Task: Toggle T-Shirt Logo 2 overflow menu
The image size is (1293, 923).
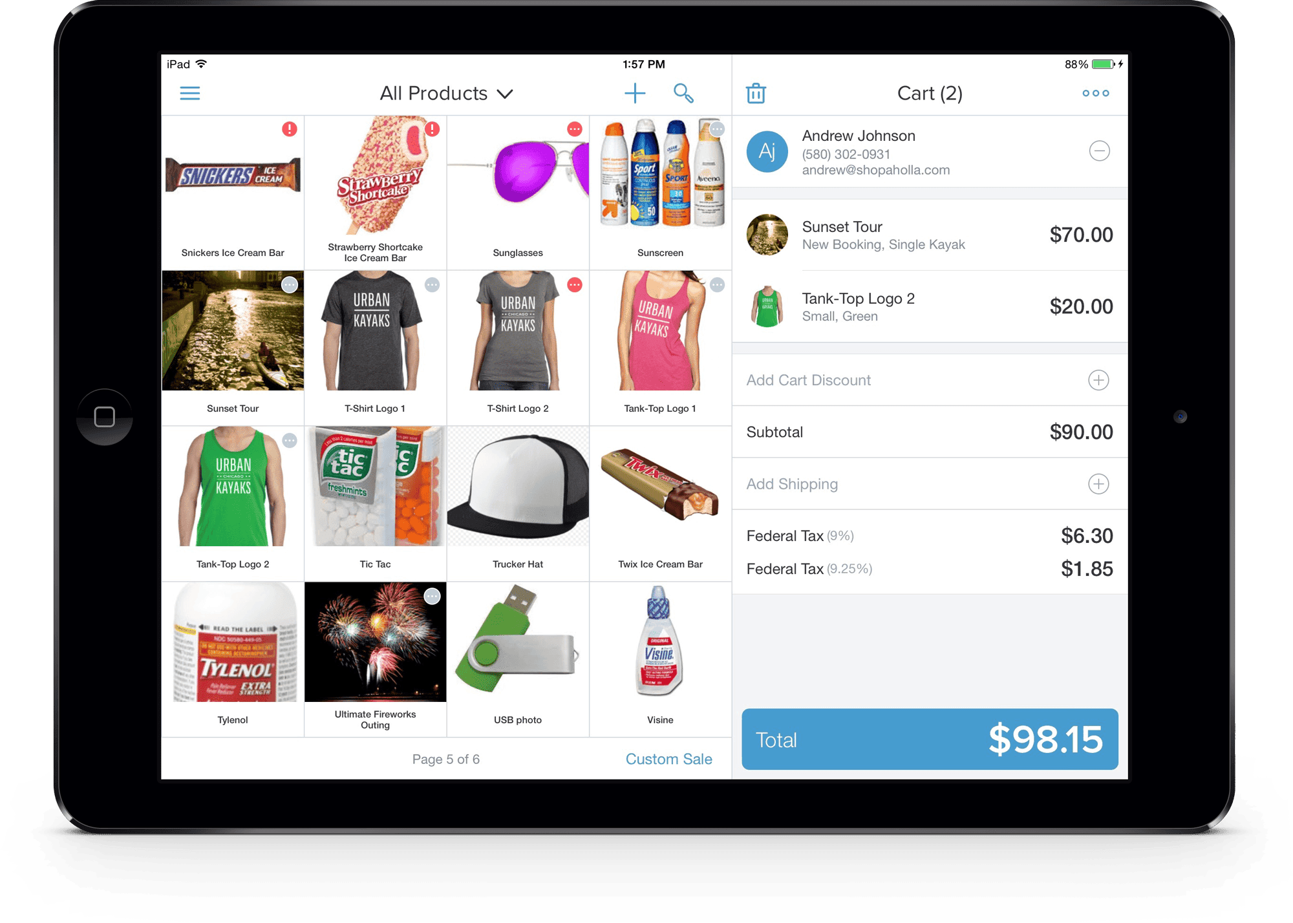Action: pos(573,282)
